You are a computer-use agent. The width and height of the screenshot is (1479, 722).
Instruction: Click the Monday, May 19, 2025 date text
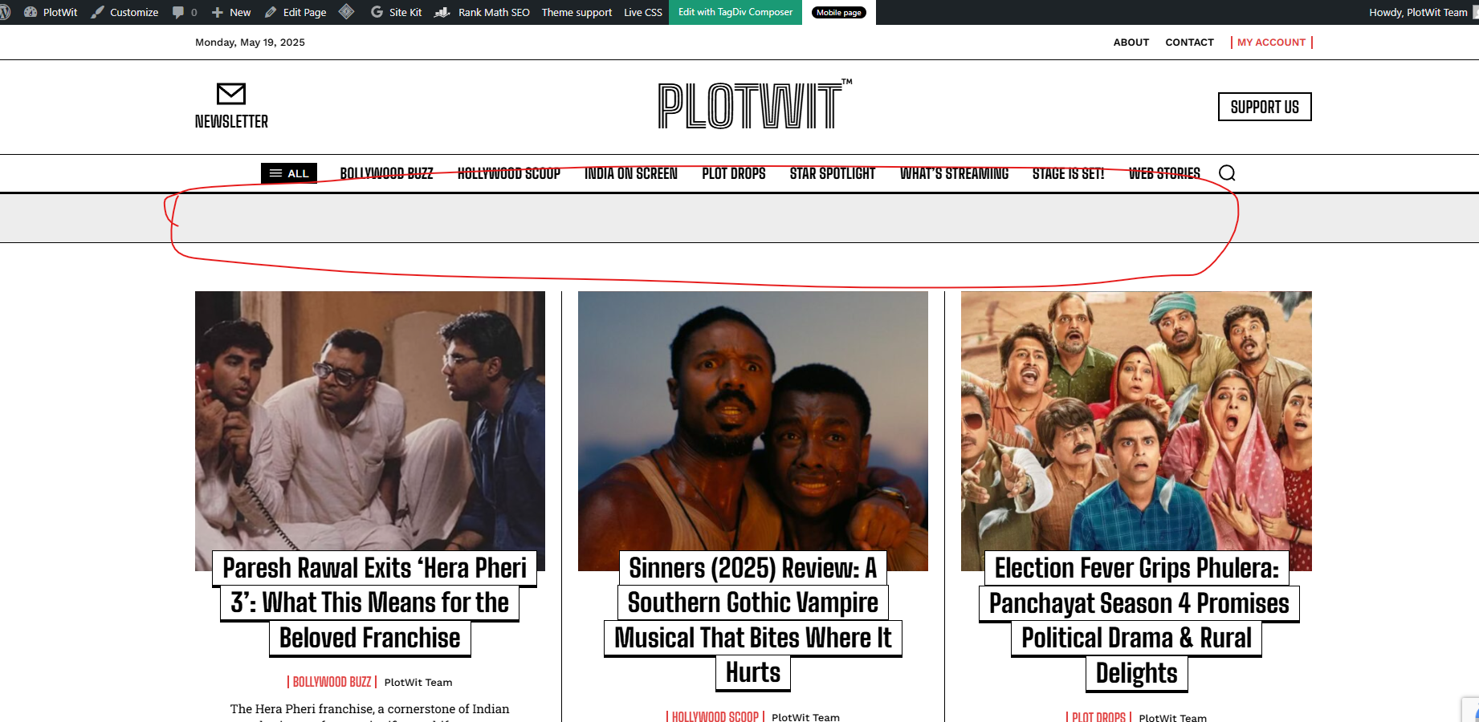click(250, 43)
